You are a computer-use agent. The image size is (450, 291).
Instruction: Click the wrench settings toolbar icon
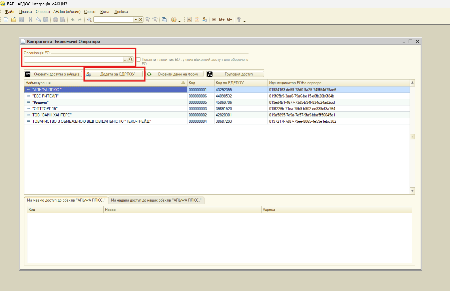pos(239,20)
